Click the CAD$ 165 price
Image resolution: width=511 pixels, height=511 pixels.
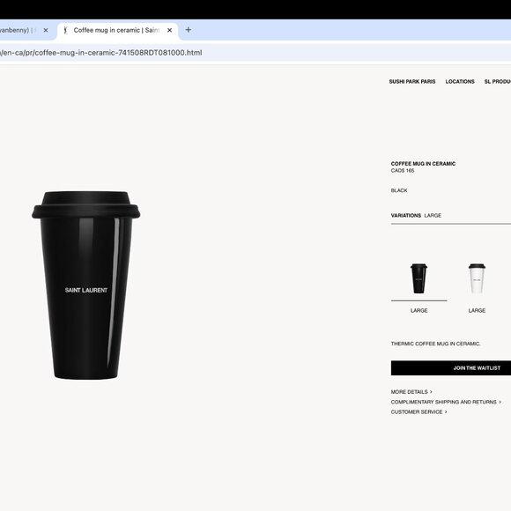point(403,170)
